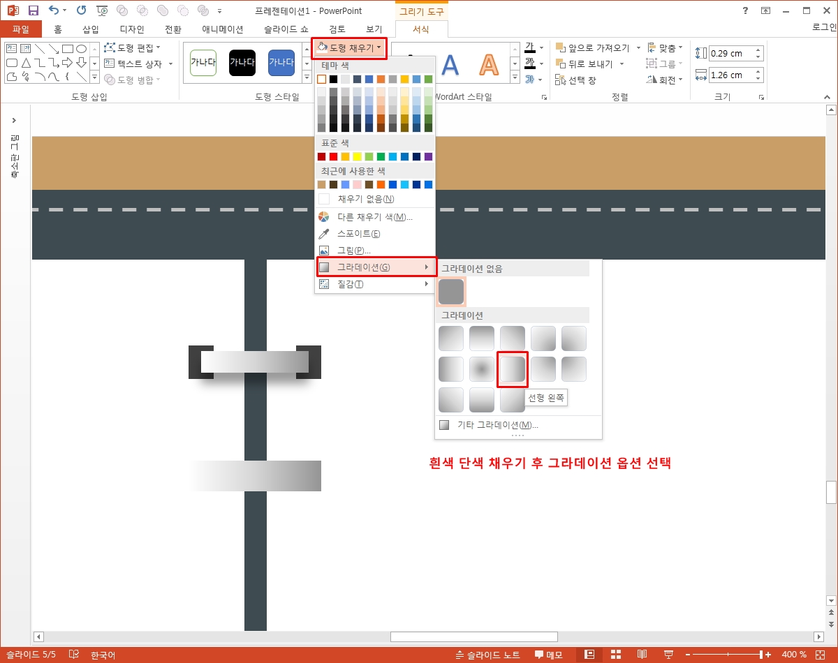Switch to normal view in status bar
Screen dimensions: 838x663
coord(589,655)
